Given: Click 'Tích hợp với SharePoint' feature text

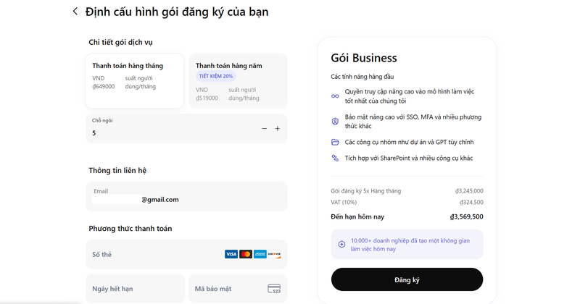Looking at the screenshot, I should [409, 158].
